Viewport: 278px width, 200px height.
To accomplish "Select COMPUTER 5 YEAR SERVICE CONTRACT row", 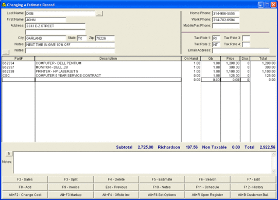I will pyautogui.click(x=139, y=76).
